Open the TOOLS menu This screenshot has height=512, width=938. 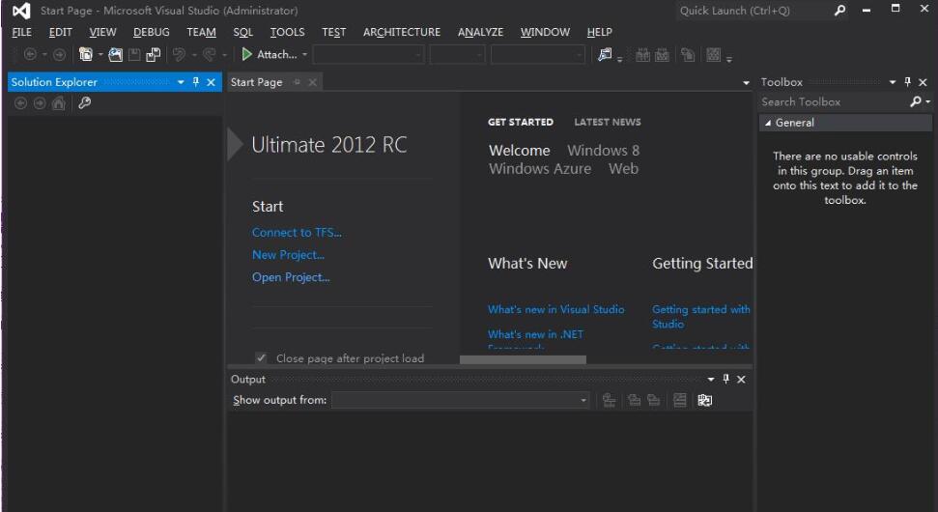click(x=287, y=32)
